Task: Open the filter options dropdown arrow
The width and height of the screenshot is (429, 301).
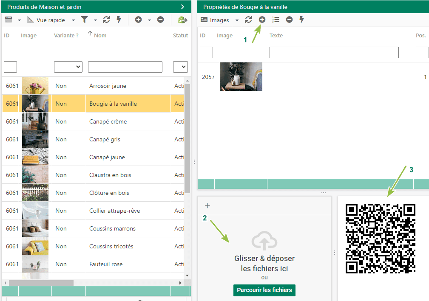Action: coord(95,20)
